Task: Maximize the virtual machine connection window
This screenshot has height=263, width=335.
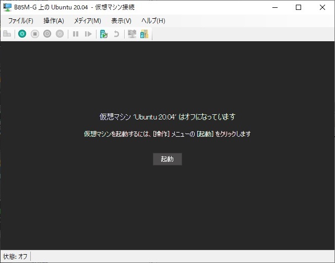Action: coord(298,7)
